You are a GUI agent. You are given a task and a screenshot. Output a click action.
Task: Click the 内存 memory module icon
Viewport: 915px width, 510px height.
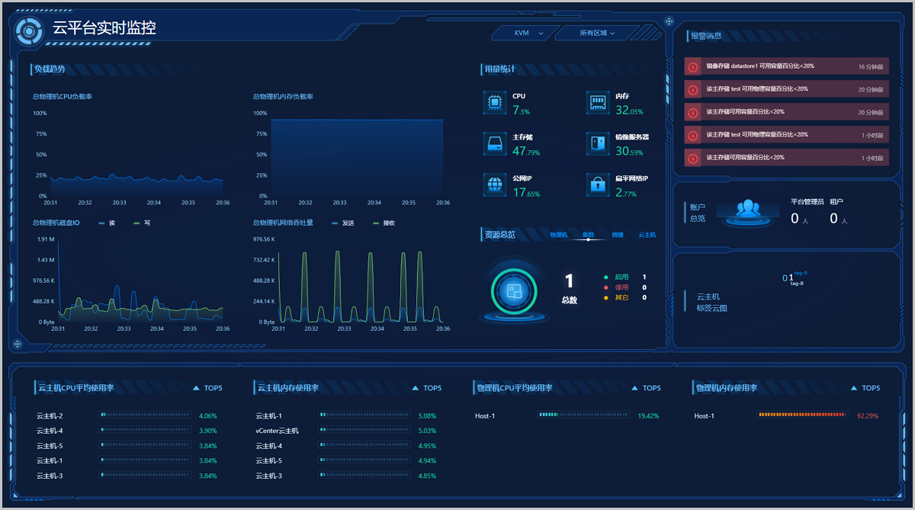[599, 102]
